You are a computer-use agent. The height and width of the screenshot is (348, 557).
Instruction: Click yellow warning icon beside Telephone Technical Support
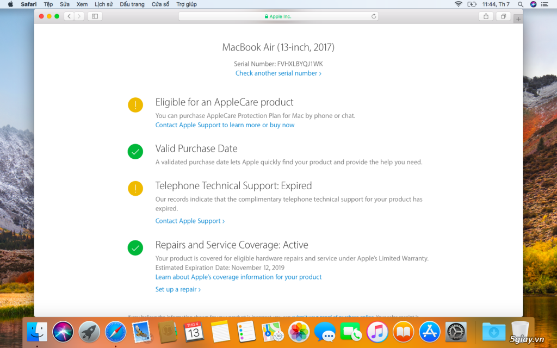(x=135, y=188)
